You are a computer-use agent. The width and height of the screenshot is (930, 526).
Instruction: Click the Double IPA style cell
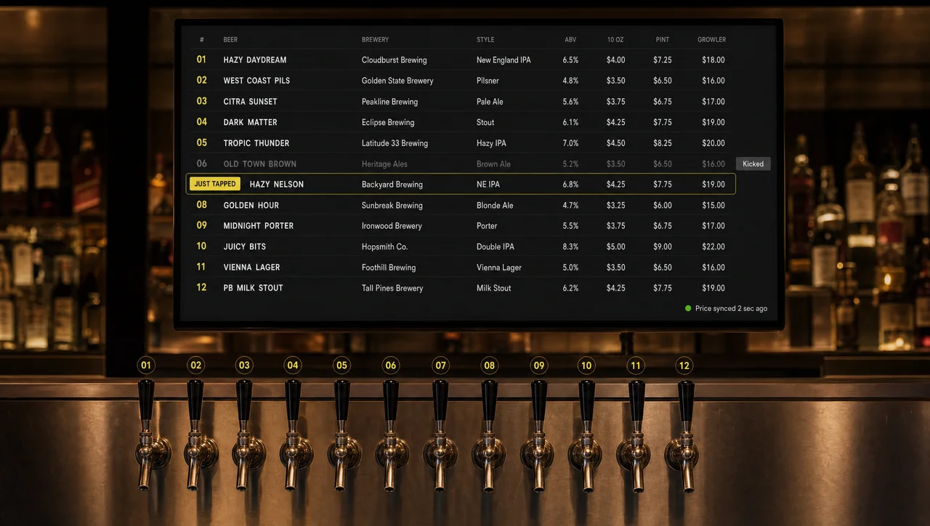496,247
